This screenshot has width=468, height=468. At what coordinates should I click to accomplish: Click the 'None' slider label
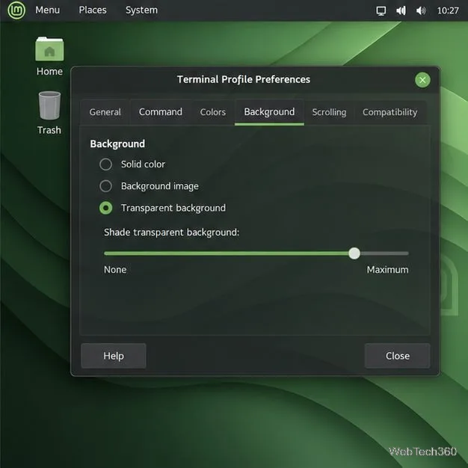click(x=115, y=270)
